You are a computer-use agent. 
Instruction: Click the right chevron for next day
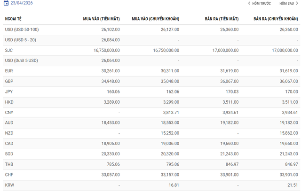point(297,3)
